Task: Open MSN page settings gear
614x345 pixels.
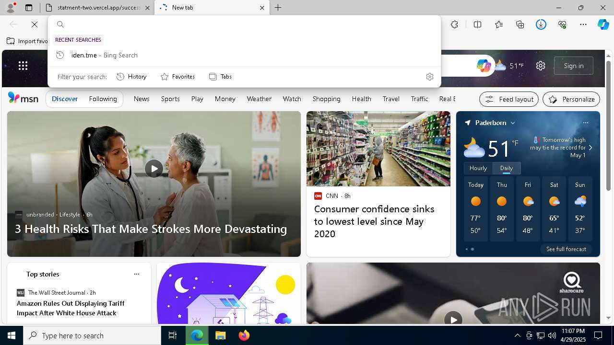Action: pos(541,66)
